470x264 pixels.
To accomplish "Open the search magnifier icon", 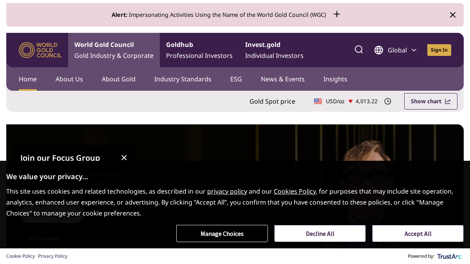I will point(359,49).
